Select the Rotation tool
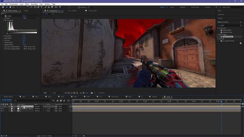 (28, 7)
